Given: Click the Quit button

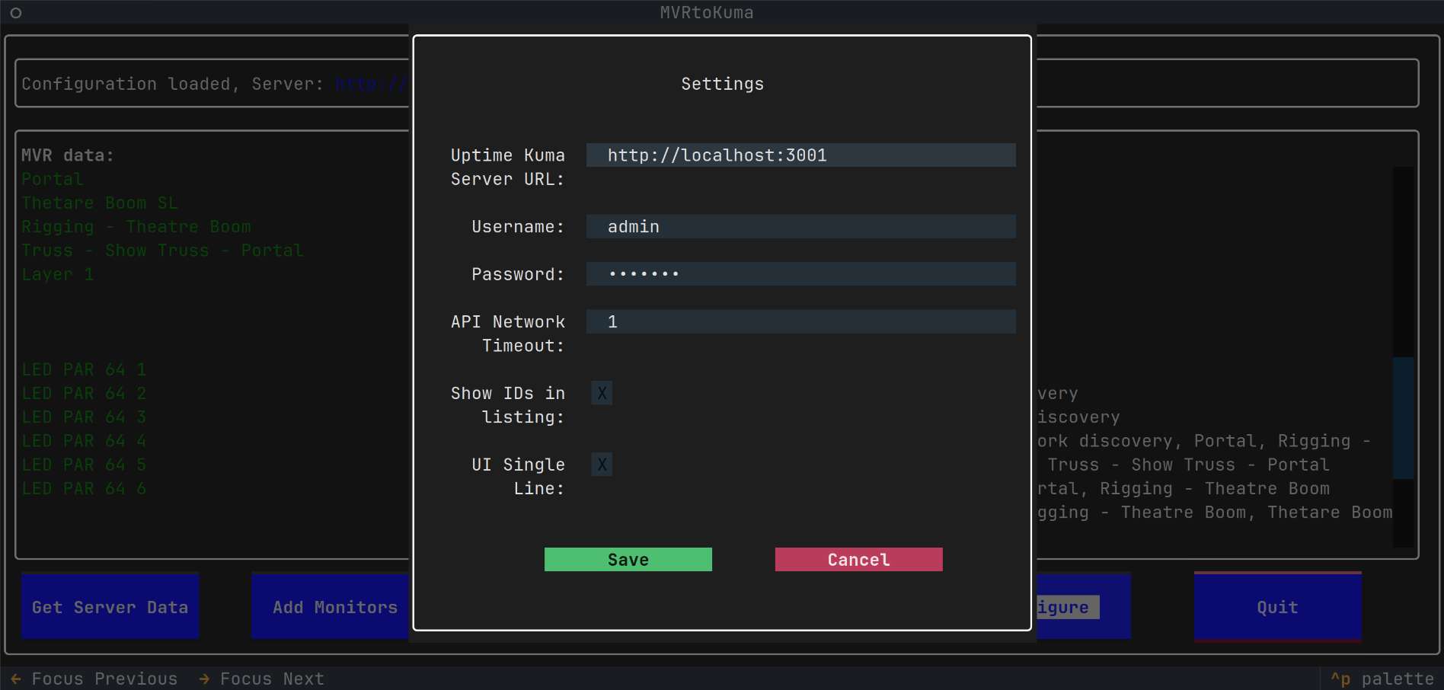Looking at the screenshot, I should click(1277, 606).
